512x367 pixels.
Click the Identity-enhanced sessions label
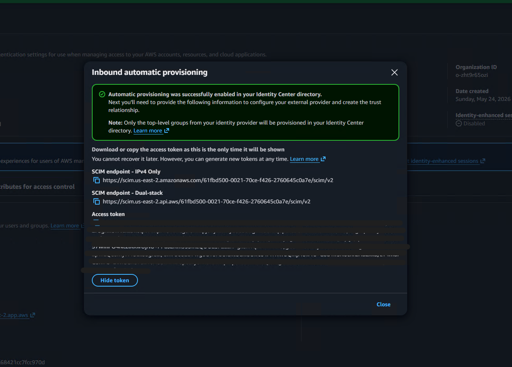pyautogui.click(x=484, y=116)
